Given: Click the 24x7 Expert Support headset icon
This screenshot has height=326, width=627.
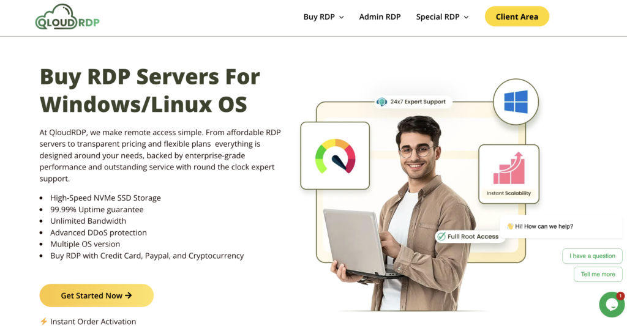Looking at the screenshot, I should 382,102.
